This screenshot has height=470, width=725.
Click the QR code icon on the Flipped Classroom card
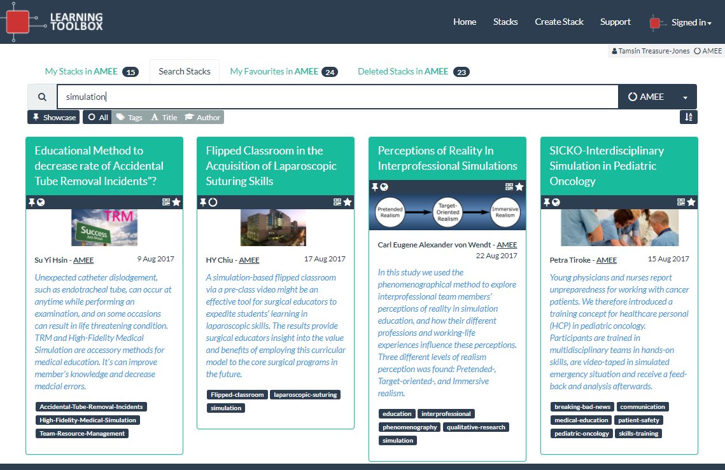tap(336, 202)
